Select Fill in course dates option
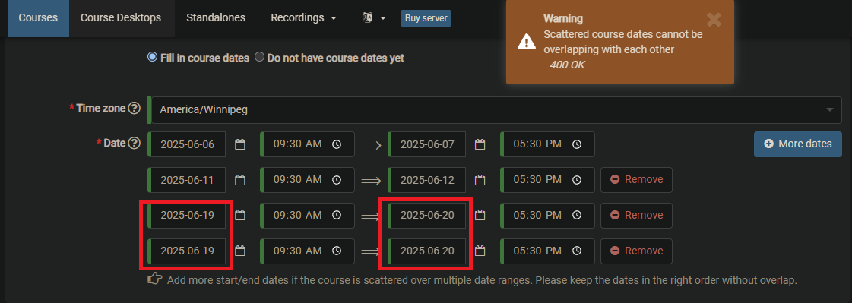Viewport: 852px width, 303px height. tap(152, 57)
